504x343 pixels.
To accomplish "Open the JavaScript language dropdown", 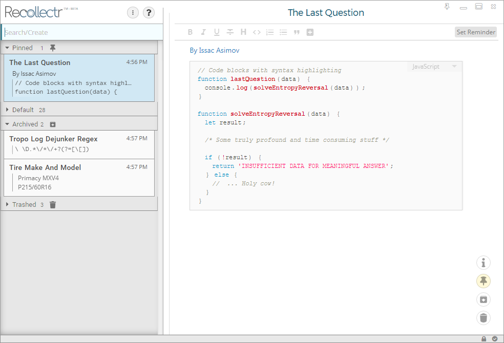I will 434,67.
